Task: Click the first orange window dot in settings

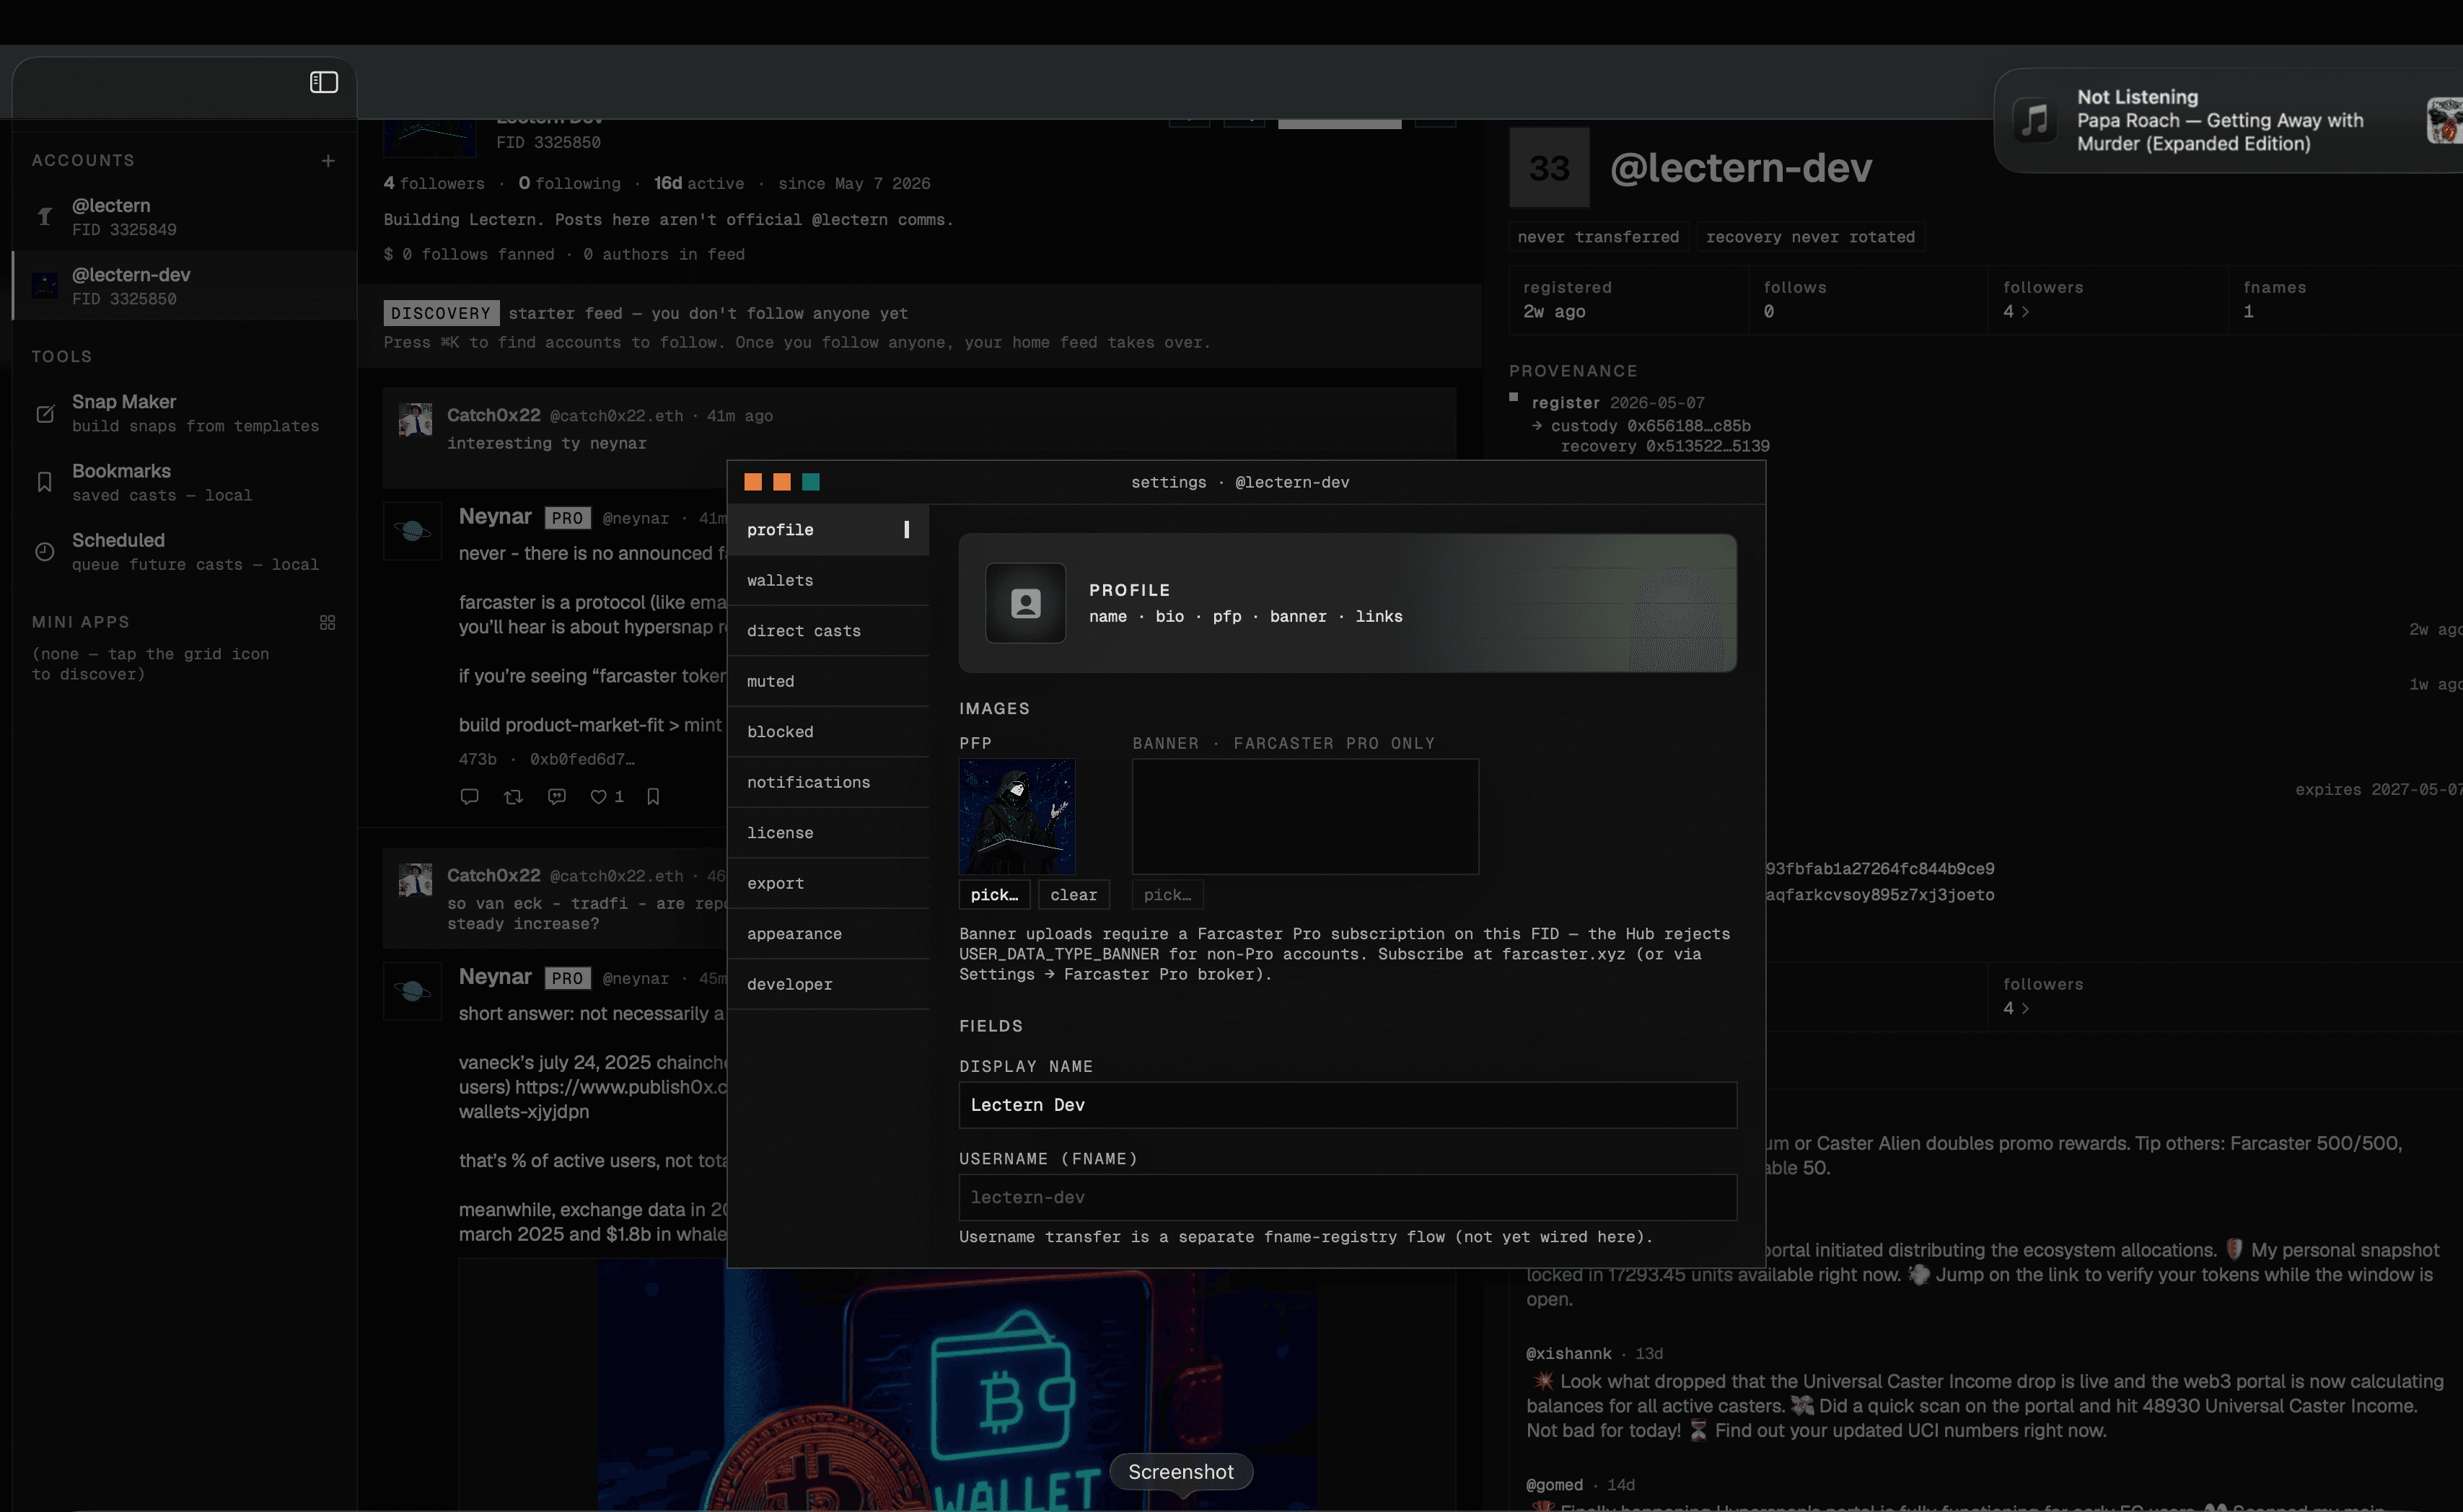Action: (753, 482)
